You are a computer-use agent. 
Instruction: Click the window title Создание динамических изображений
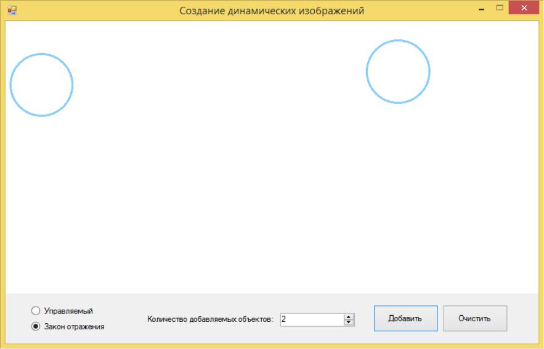coord(272,10)
